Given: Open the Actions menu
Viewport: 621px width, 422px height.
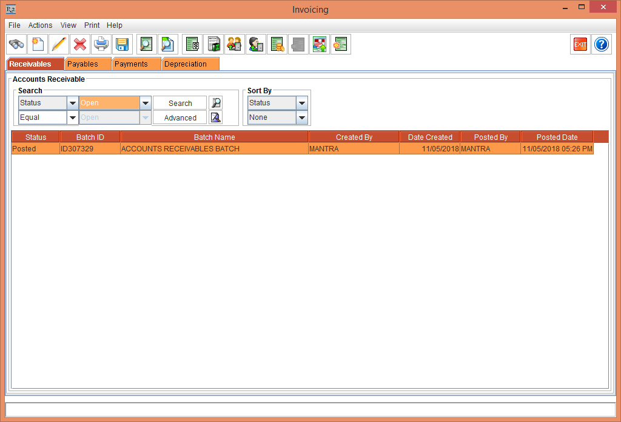Looking at the screenshot, I should pos(40,25).
